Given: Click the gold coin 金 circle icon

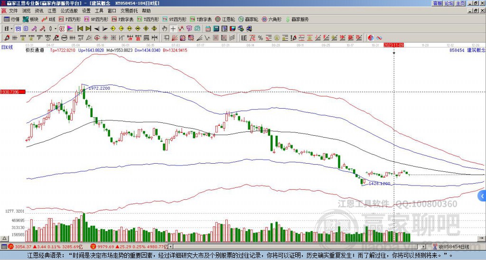Looking at the screenshot, I should click(277, 38).
